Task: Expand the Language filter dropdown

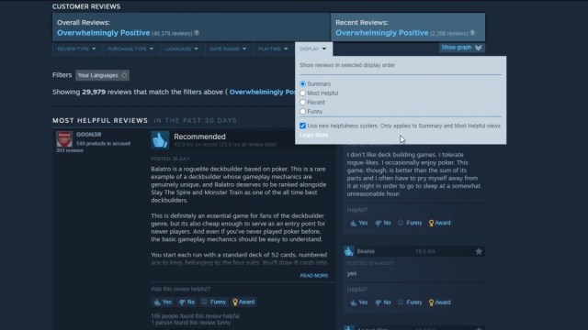Action: coord(182,49)
